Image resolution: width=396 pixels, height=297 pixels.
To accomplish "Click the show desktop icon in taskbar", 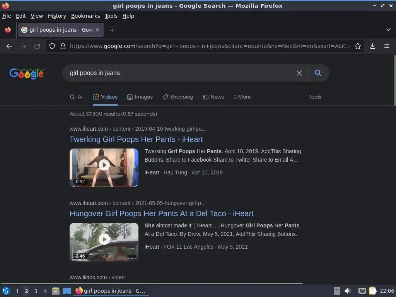I will click(67, 291).
